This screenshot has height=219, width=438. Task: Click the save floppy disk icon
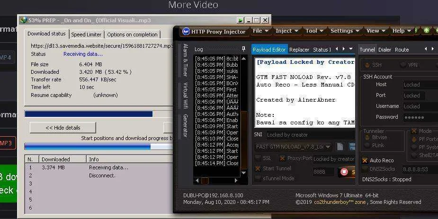pos(352,147)
